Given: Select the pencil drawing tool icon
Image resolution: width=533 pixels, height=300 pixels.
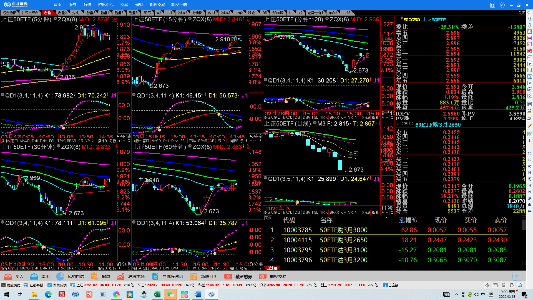Looking at the screenshot, I should pyautogui.click(x=530, y=126).
